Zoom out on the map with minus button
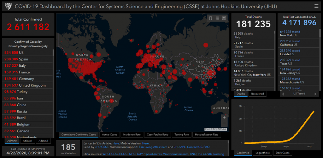Viewport: 323px width, 158px height. (224, 123)
